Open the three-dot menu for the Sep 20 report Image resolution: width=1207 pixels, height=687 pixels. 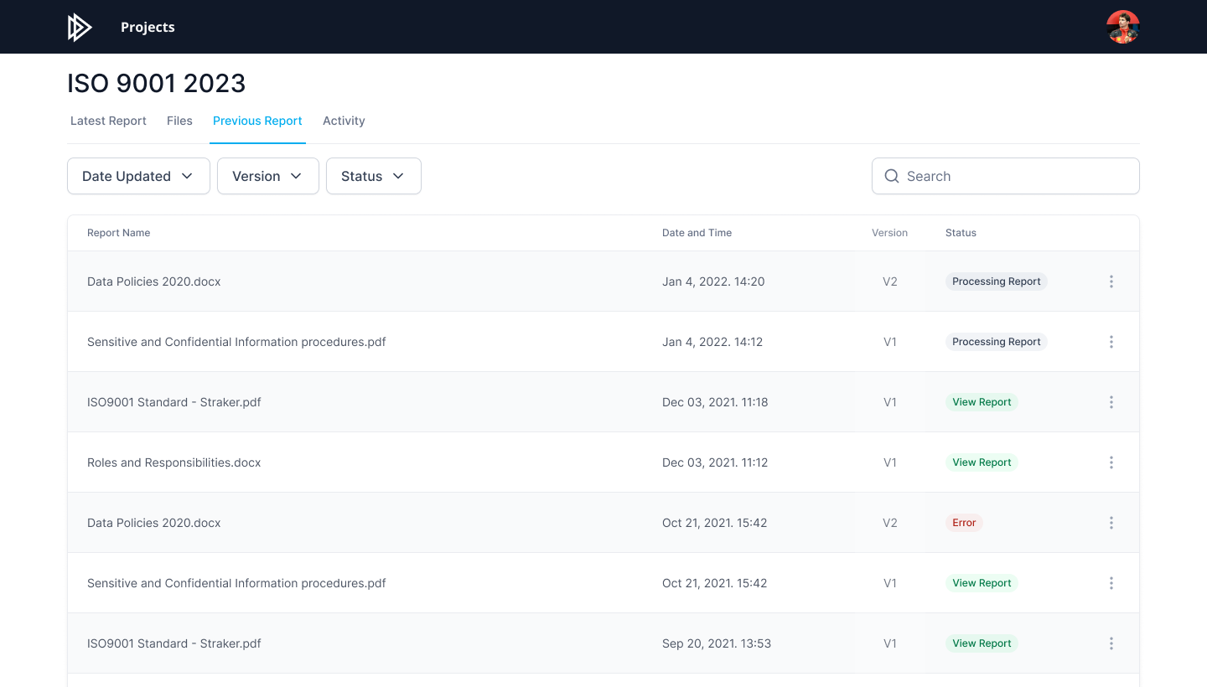(1111, 643)
